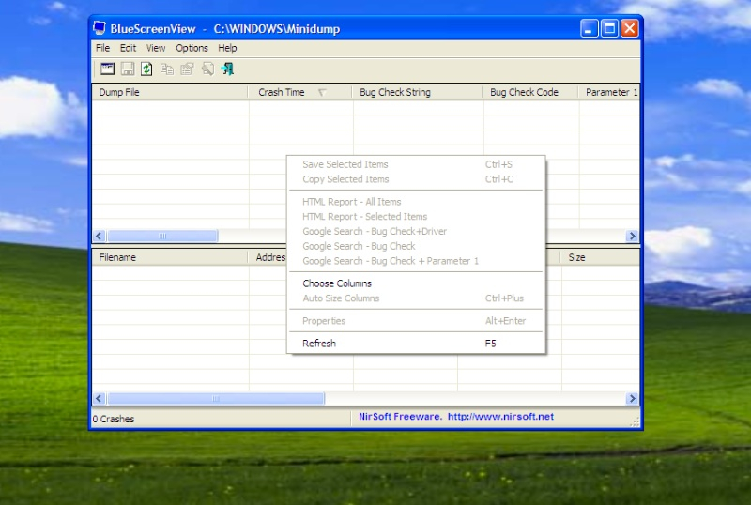Sort by the Bug Check String column
Screen dimensions: 751x505
[418, 92]
